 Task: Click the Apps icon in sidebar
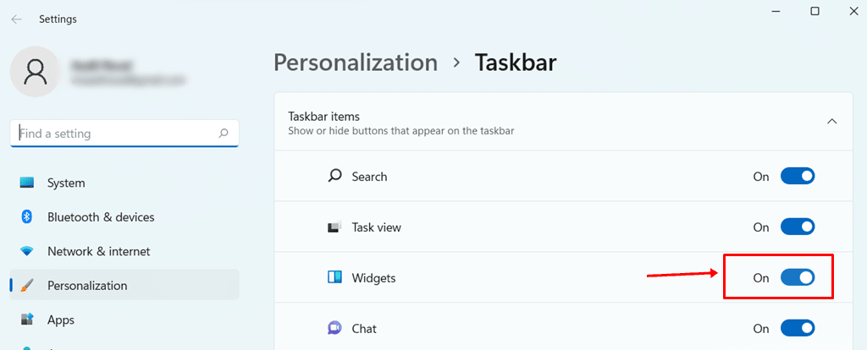click(27, 320)
